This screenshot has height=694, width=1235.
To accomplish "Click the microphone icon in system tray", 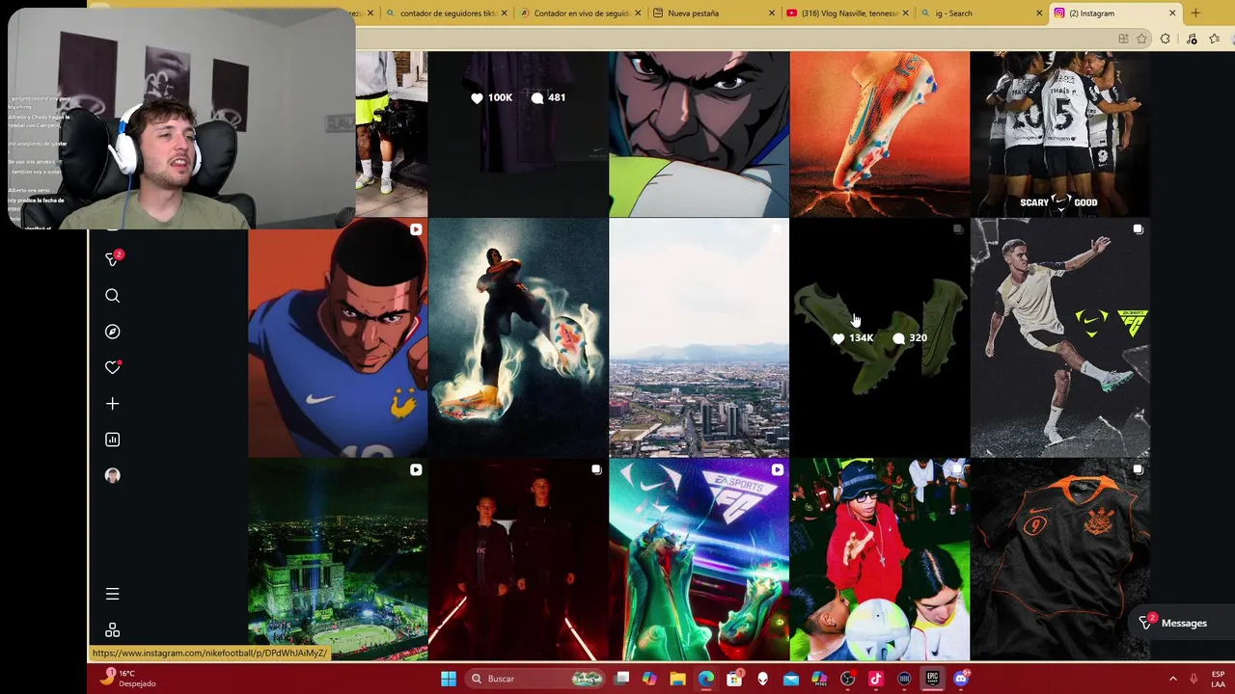I will pos(1194,679).
